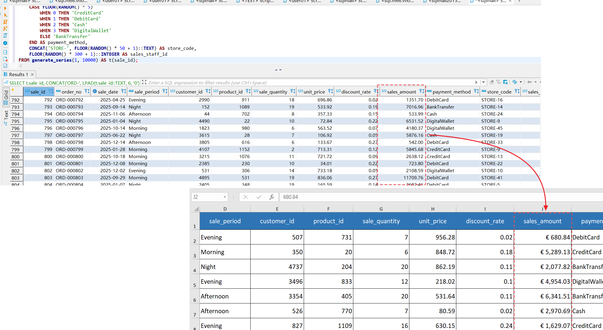Click the payment_method column filter sort icon

tap(476, 91)
